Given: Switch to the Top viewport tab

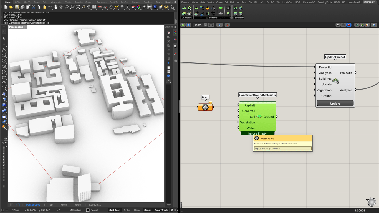Looking at the screenshot, I should (x=50, y=205).
